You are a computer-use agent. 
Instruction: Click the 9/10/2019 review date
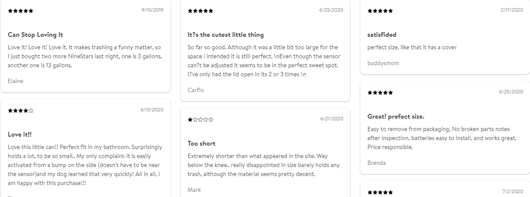click(x=152, y=10)
